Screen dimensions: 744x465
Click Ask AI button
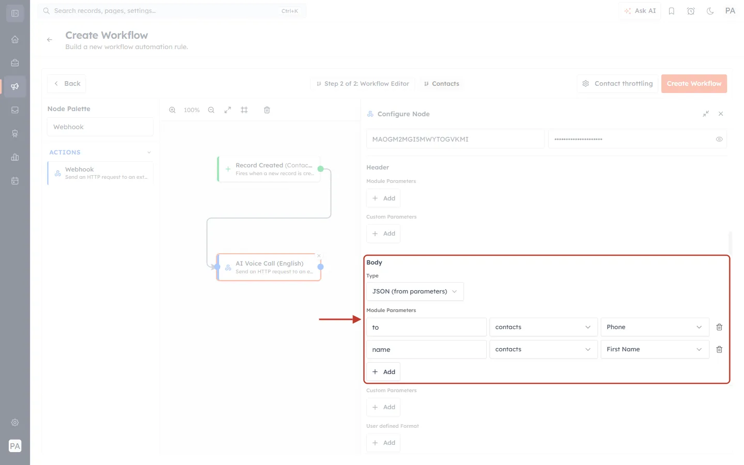(640, 11)
